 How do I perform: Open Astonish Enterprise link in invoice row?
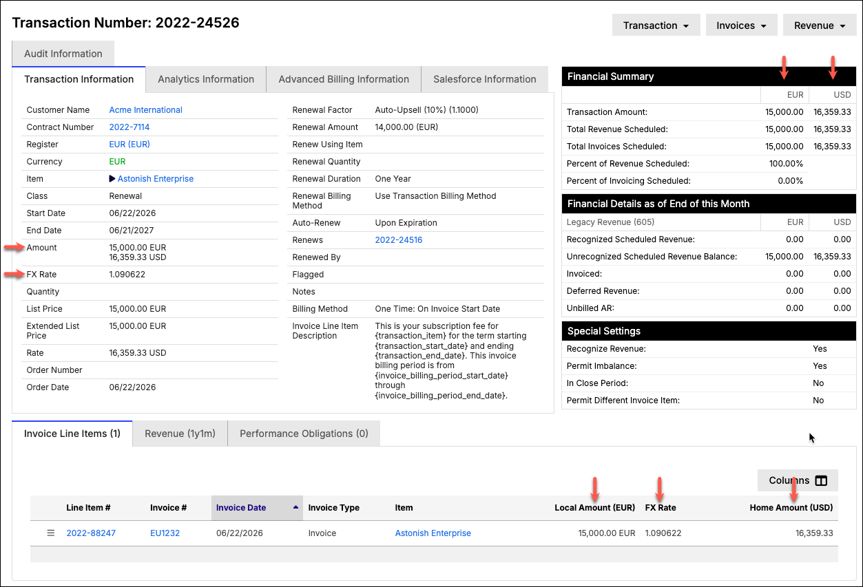433,533
